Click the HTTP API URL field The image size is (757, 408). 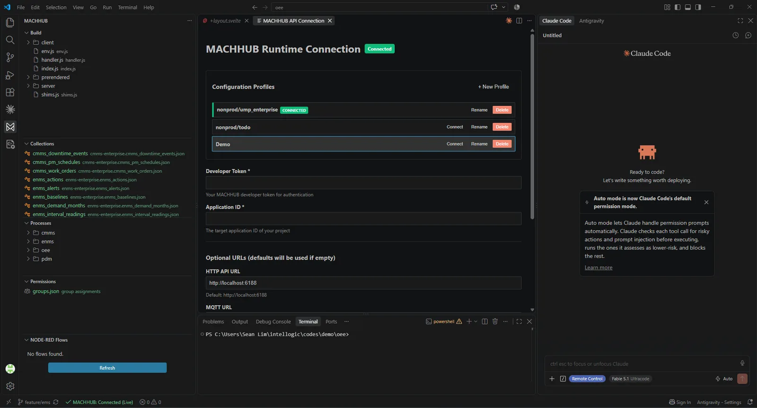click(x=363, y=283)
